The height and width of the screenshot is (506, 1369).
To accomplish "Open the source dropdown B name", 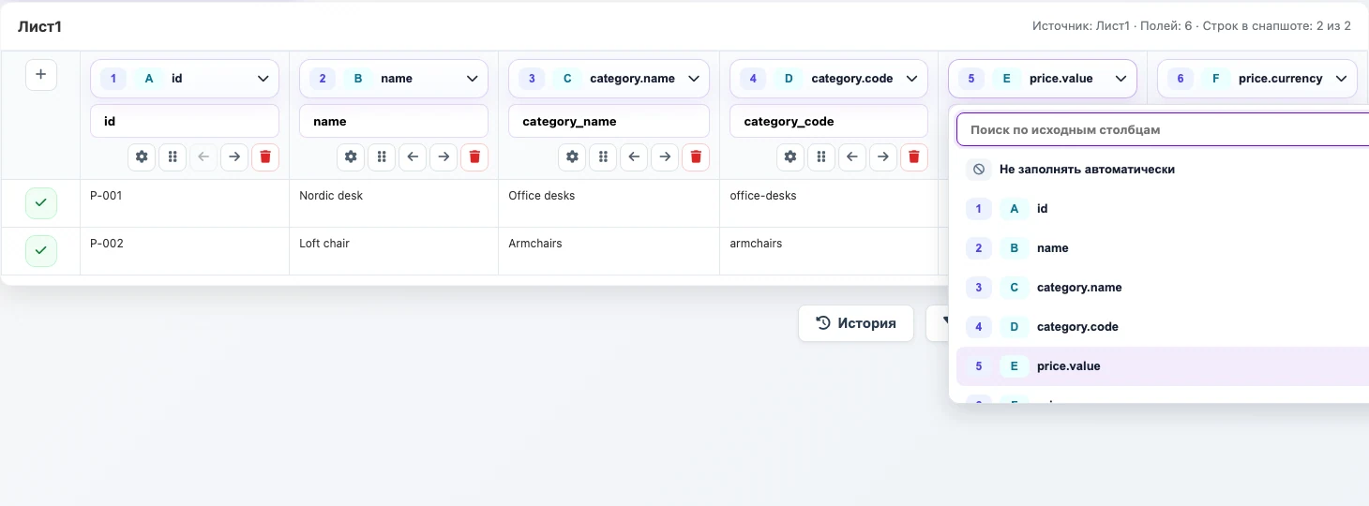I will (394, 79).
